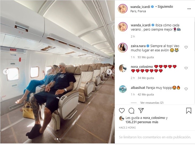
Task: Like nora_colosimo's hearts comment
Action: [x=186, y=68]
